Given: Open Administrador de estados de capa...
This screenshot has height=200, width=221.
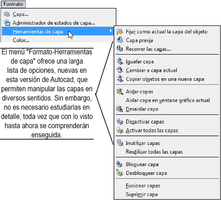Looking at the screenshot, I should pos(54,23).
